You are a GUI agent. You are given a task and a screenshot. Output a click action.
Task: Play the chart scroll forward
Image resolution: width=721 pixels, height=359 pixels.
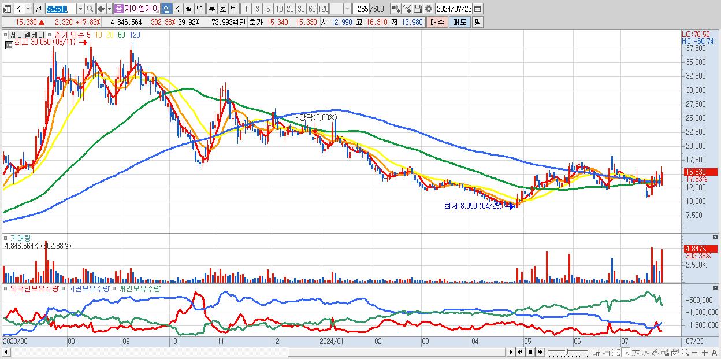tap(511, 352)
